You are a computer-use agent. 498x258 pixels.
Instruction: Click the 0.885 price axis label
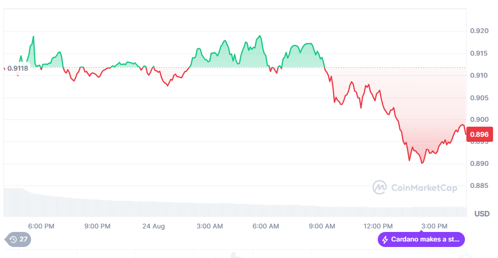click(x=479, y=186)
